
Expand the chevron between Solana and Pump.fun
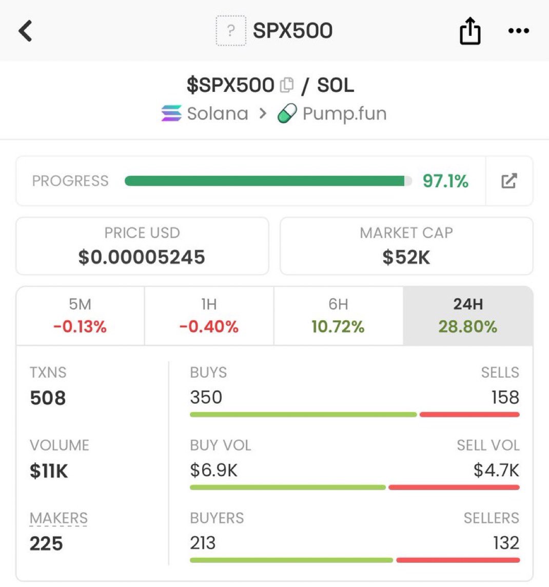point(263,113)
